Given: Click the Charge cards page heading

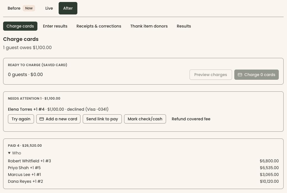Looking at the screenshot, I should click(x=21, y=39).
